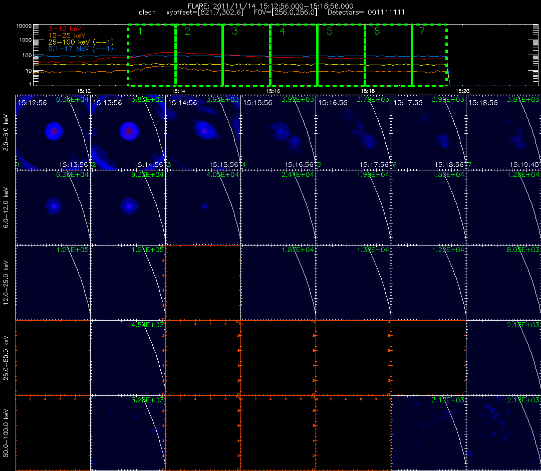This screenshot has width=541, height=471.
Task: Select the red 3-12 keV legend entry
Action: 65,29
